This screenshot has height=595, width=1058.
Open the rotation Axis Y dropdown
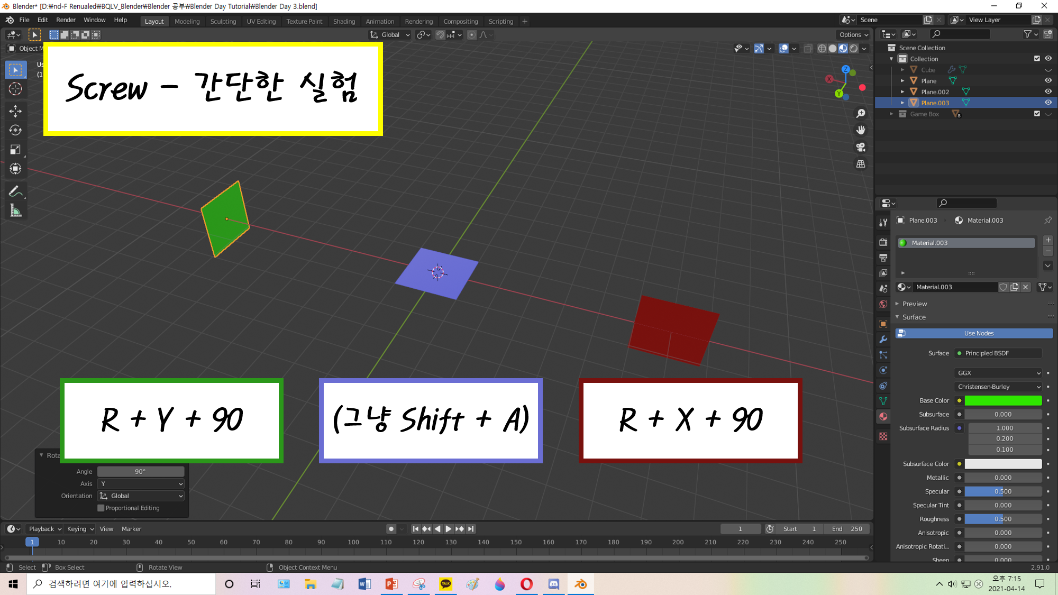(x=141, y=483)
